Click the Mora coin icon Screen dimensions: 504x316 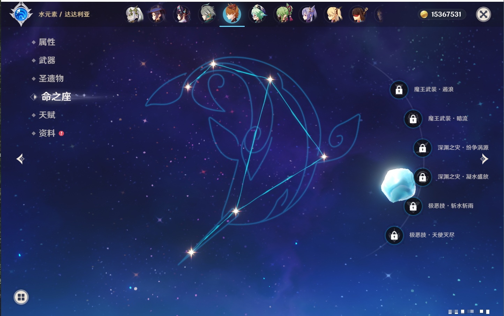point(424,14)
